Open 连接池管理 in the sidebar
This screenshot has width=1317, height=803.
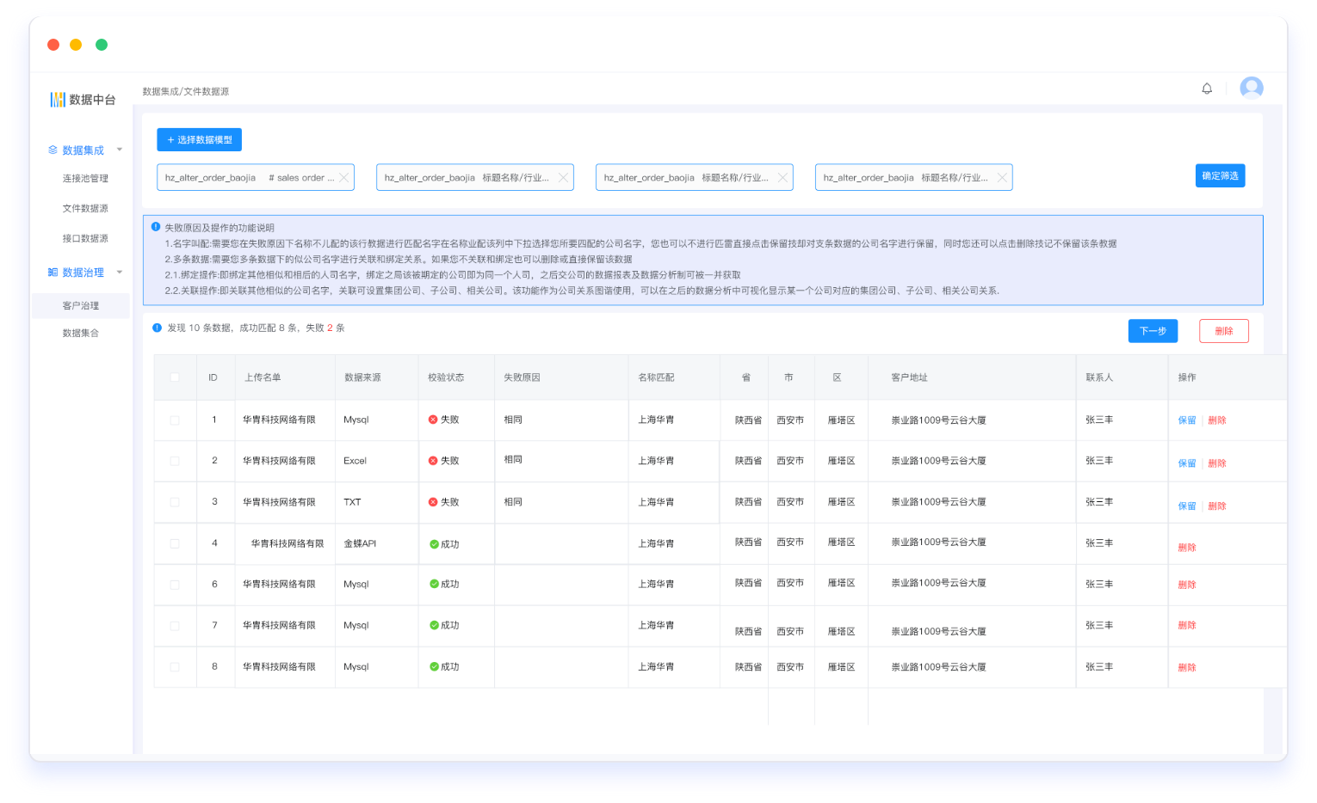point(85,179)
